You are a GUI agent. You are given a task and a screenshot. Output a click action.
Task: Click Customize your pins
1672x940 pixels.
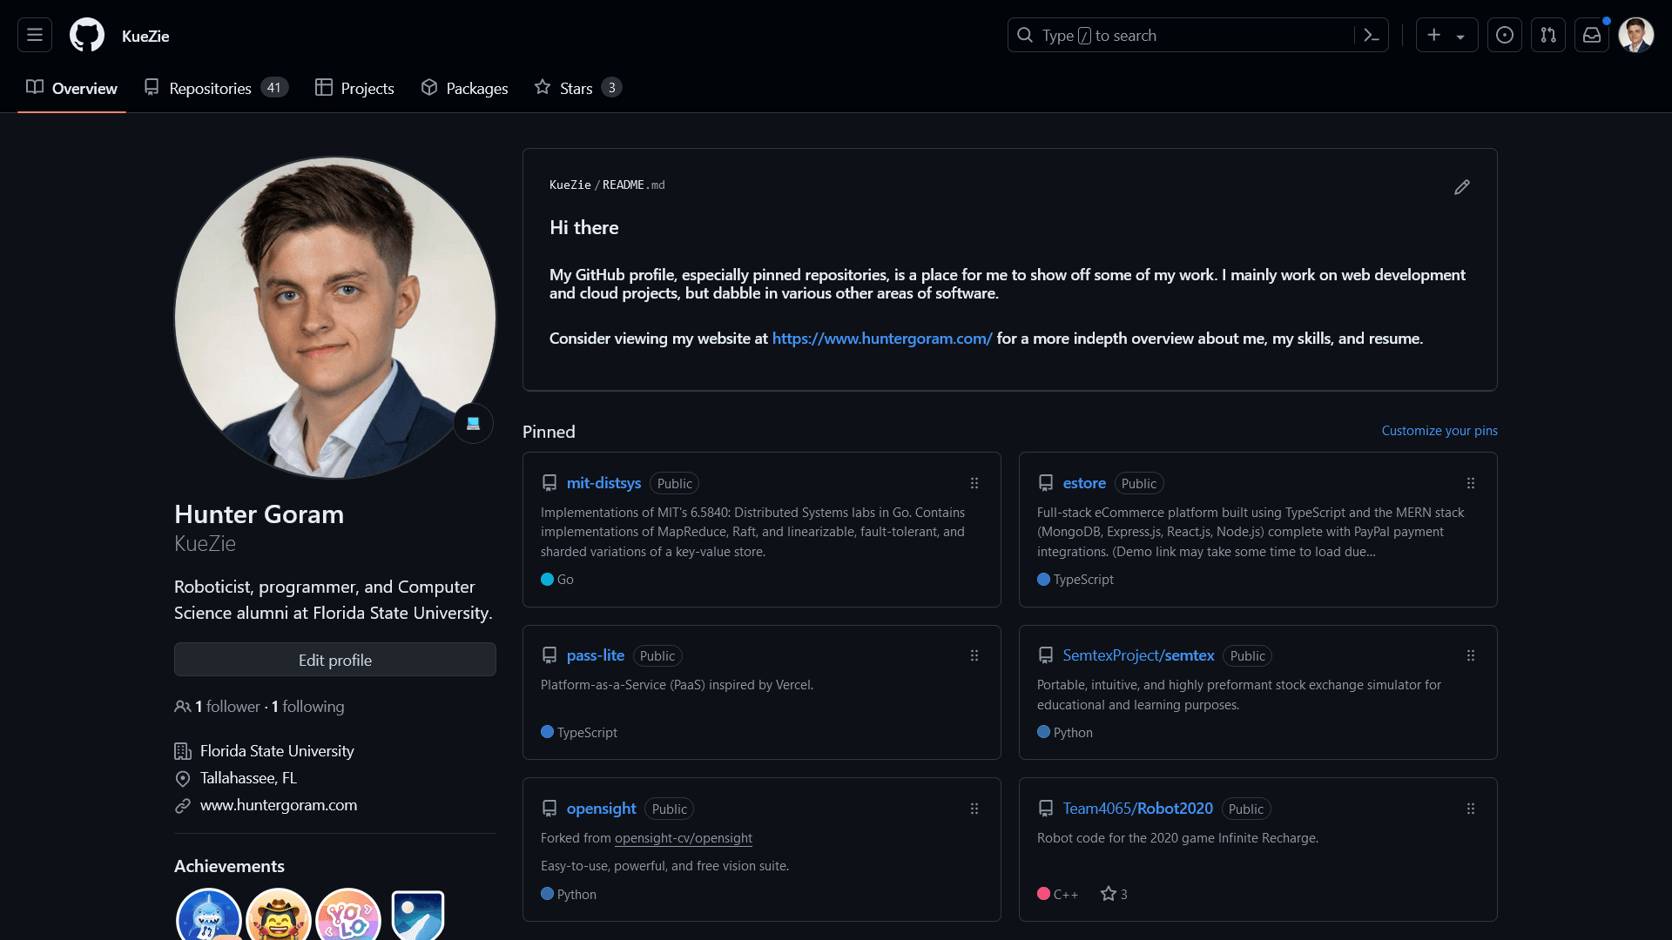coord(1439,431)
